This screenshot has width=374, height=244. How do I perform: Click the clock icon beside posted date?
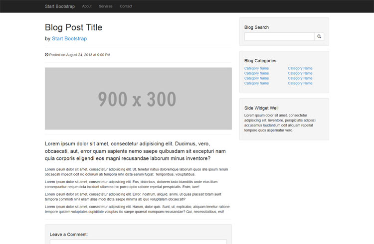click(x=47, y=55)
